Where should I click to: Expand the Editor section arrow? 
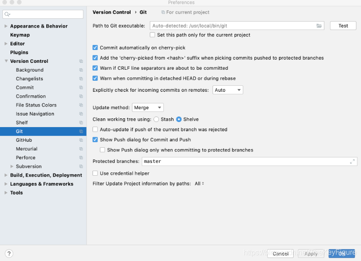pos(6,44)
